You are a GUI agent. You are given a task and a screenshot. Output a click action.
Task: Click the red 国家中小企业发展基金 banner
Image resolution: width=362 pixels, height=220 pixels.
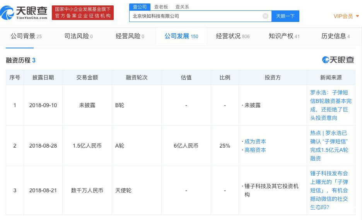click(x=83, y=13)
